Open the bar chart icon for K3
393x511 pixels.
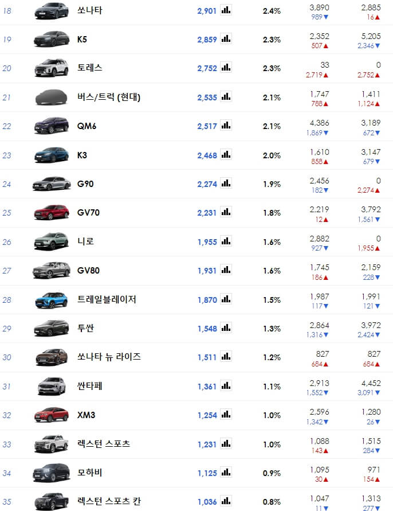tap(226, 155)
